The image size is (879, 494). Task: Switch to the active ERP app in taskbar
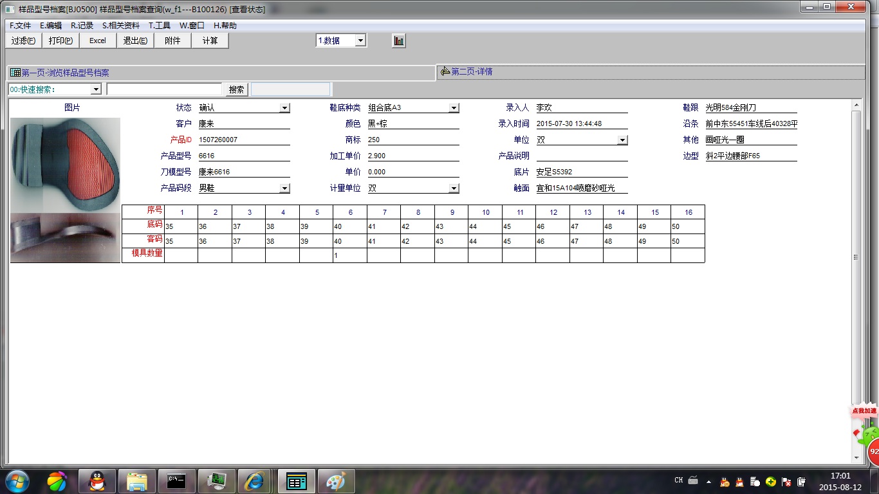click(x=297, y=481)
